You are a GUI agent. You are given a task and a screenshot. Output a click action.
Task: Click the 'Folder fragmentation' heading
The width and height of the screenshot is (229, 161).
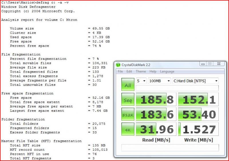(x=23, y=120)
